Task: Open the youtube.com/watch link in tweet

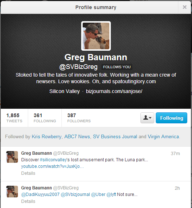Action: (52, 166)
